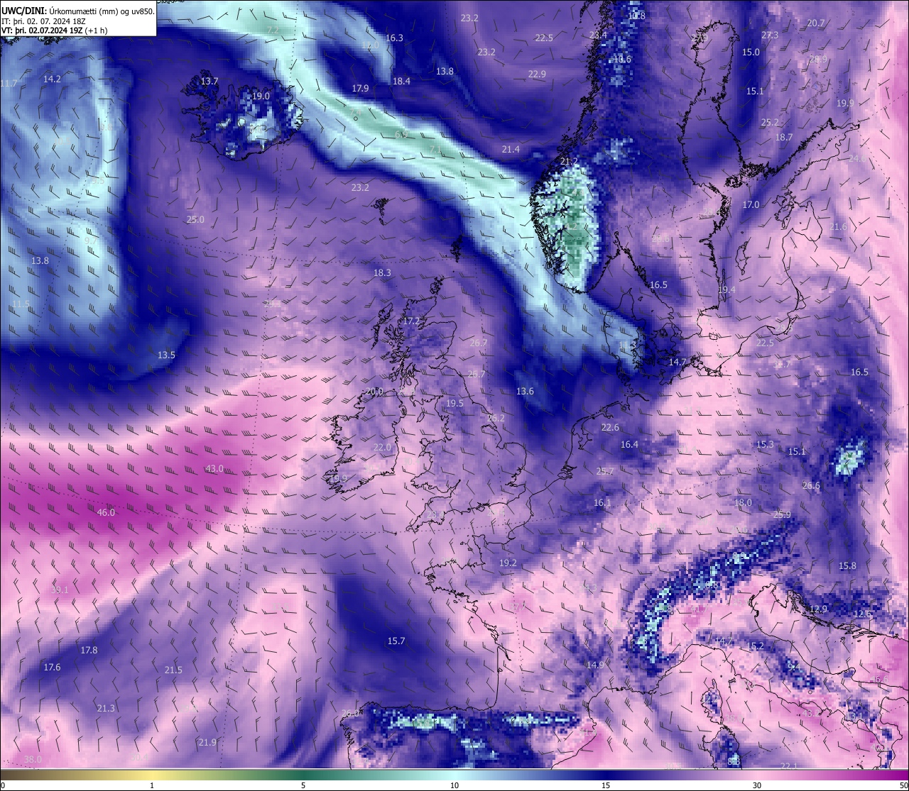The width and height of the screenshot is (909, 791).
Task: Click the 18.7 value near Lake Ladoga
Action: coord(783,138)
